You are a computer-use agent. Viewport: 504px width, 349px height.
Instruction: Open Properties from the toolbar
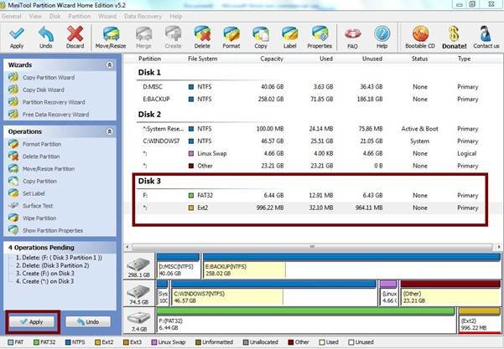pyautogui.click(x=320, y=38)
